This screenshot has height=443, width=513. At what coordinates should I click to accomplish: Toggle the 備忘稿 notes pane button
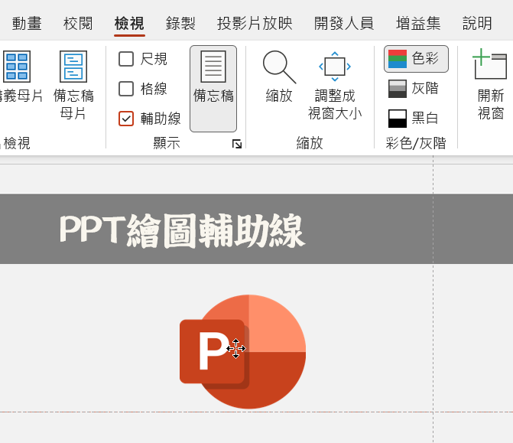[213, 89]
